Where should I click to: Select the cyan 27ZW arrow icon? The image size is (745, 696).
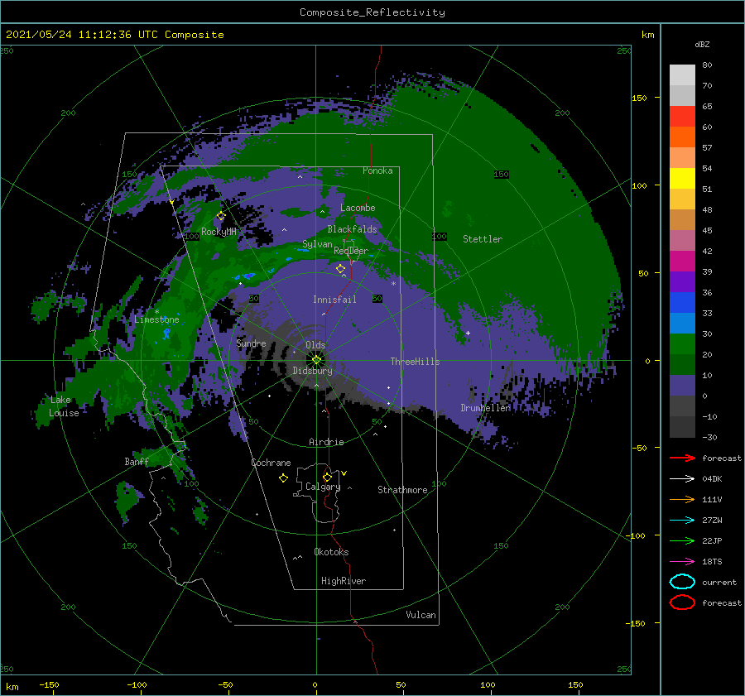(682, 520)
